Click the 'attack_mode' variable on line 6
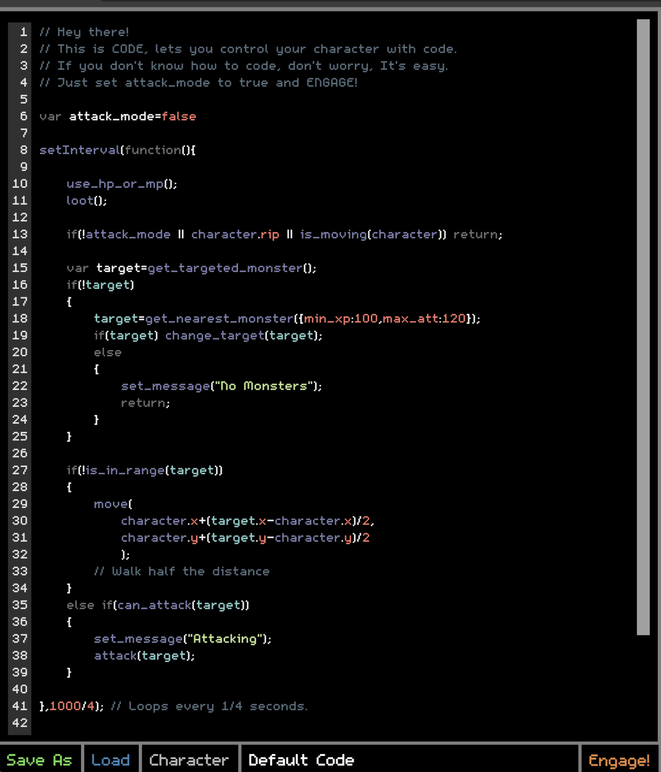The image size is (661, 772). coord(111,116)
